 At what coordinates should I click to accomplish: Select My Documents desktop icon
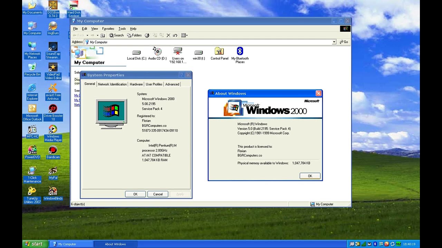(x=32, y=8)
